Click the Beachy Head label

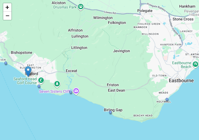click(x=143, y=116)
